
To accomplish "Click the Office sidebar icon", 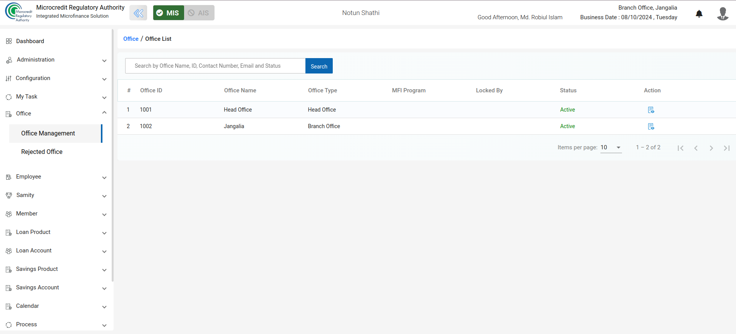I will tap(9, 114).
